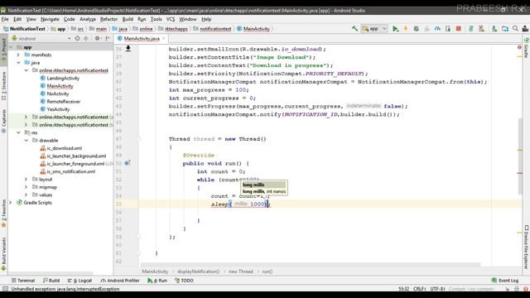
Task: Click the run() breadcrumb at editor bottom
Action: [267, 272]
